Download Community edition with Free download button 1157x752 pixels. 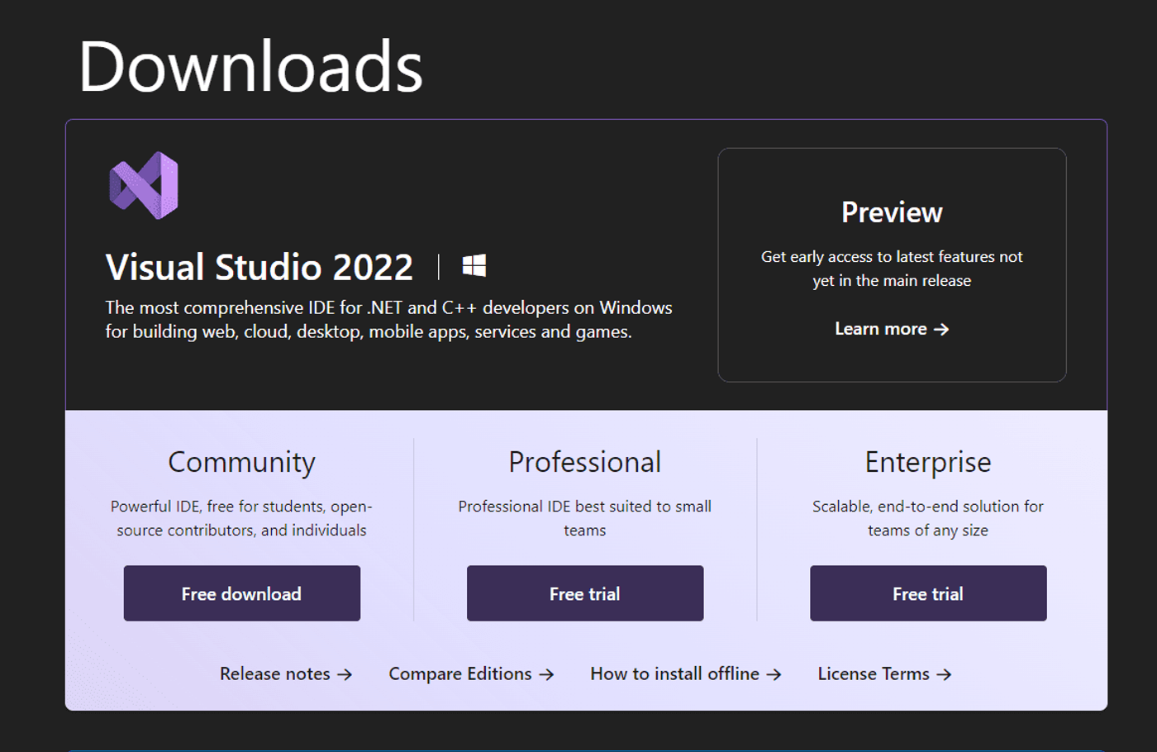click(242, 593)
